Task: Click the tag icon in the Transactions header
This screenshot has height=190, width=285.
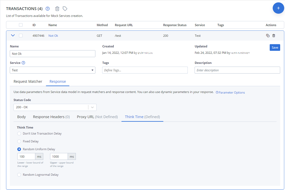Action: [65, 9]
